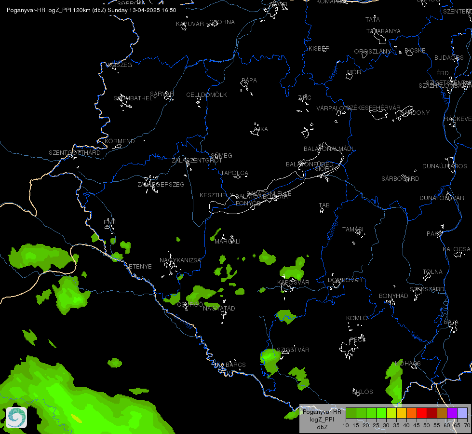The height and width of the screenshot is (434, 472).
Task: Click the TOLNA town label
Action: coord(432,272)
